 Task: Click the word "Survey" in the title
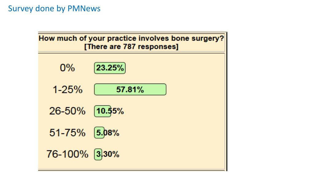21,9
